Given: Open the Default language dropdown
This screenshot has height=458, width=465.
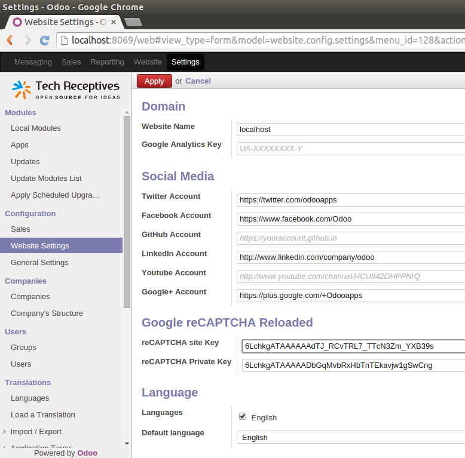Looking at the screenshot, I should click(x=350, y=437).
